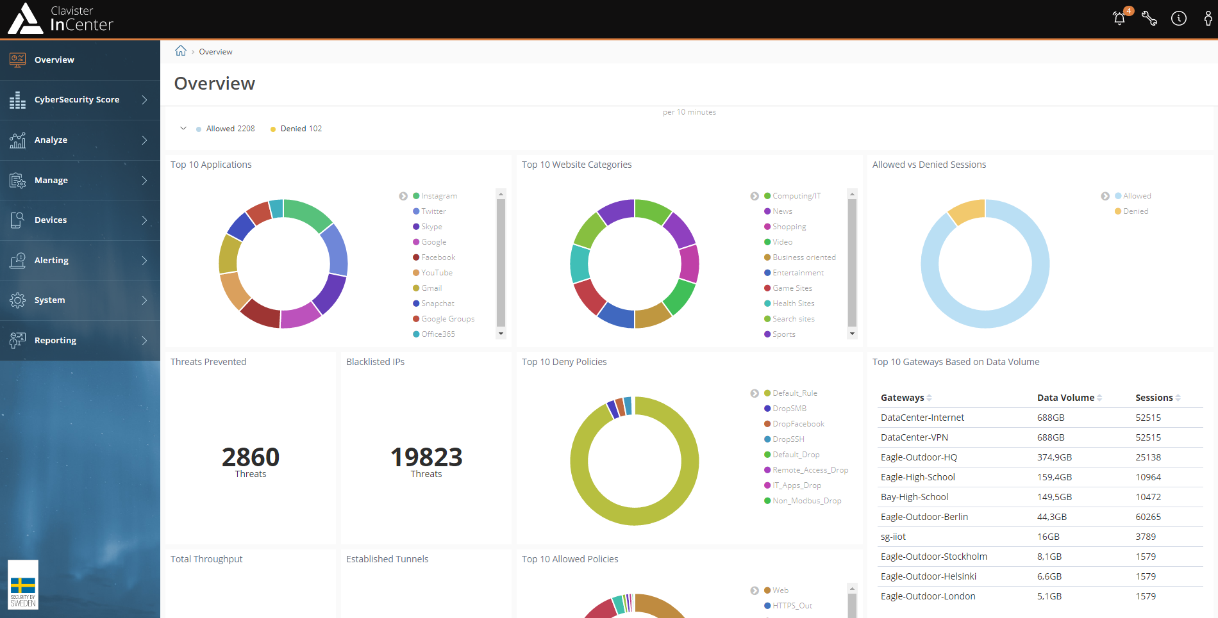This screenshot has width=1218, height=618.
Task: Click green Instagram segment of applications donut
Action: pos(309,213)
